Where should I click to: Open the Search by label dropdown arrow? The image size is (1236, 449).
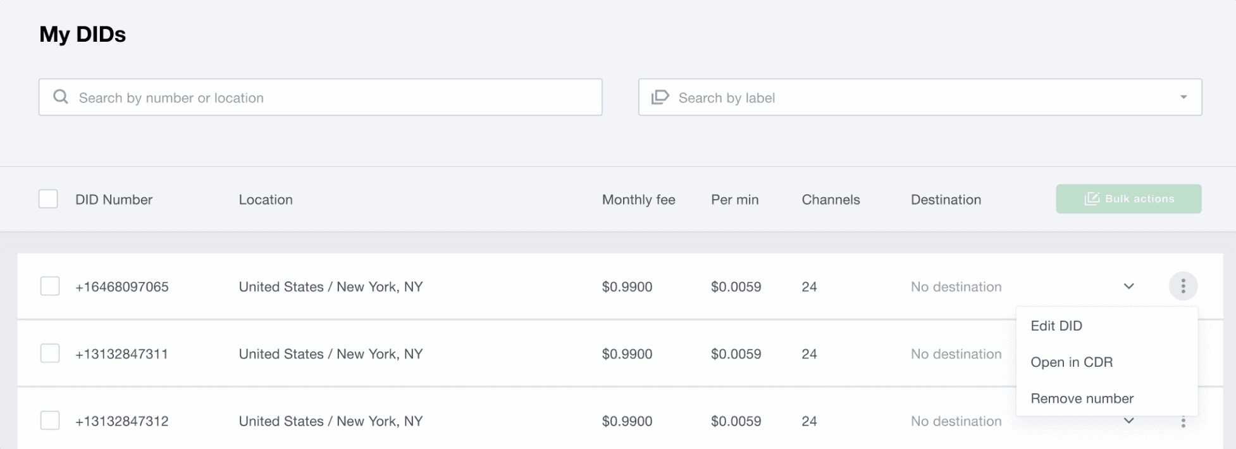1183,97
